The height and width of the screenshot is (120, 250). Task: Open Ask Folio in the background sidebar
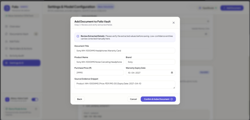click(21, 41)
